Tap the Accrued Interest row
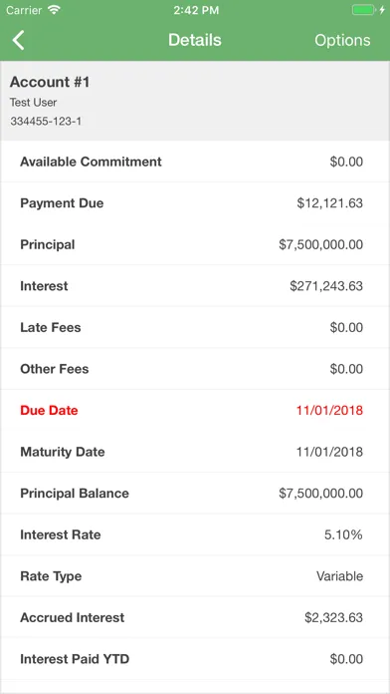Screen dimensions: 390x694 tap(195, 618)
